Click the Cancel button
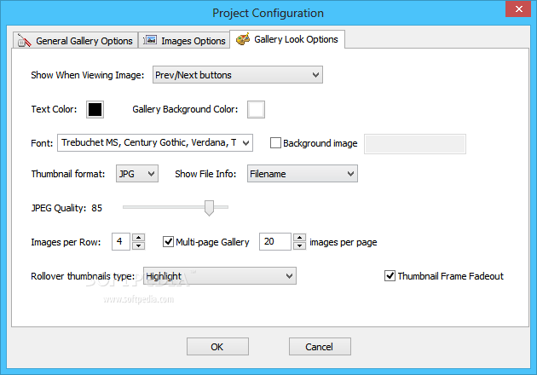Screen dimensions: 537x375 320,347
